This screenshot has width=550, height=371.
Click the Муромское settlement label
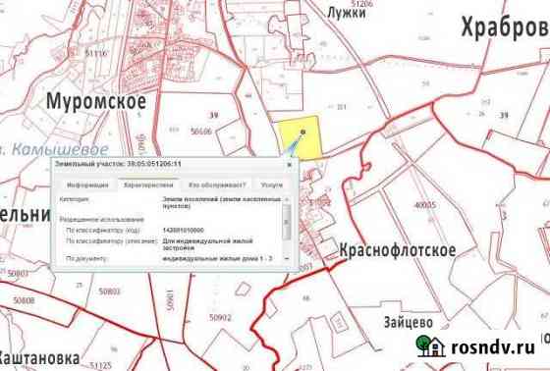(96, 102)
